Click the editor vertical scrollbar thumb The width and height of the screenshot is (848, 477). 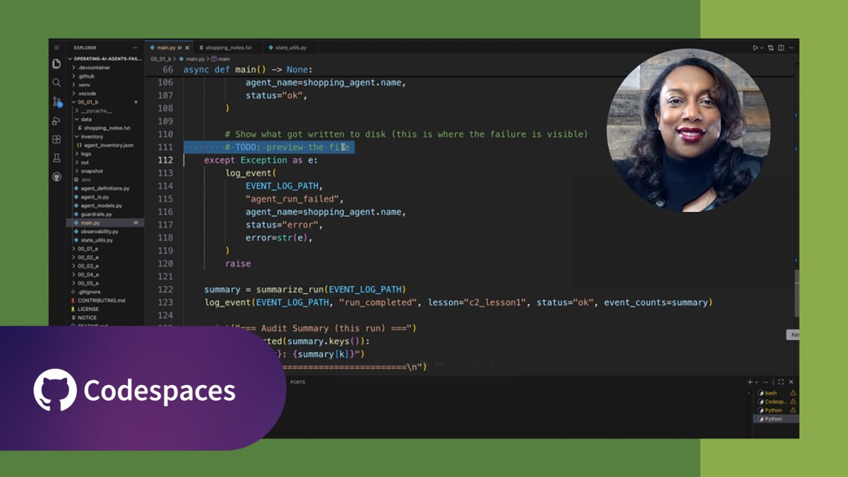point(796,293)
